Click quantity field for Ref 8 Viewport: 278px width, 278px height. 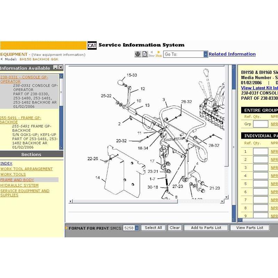pyautogui.click(x=260, y=208)
